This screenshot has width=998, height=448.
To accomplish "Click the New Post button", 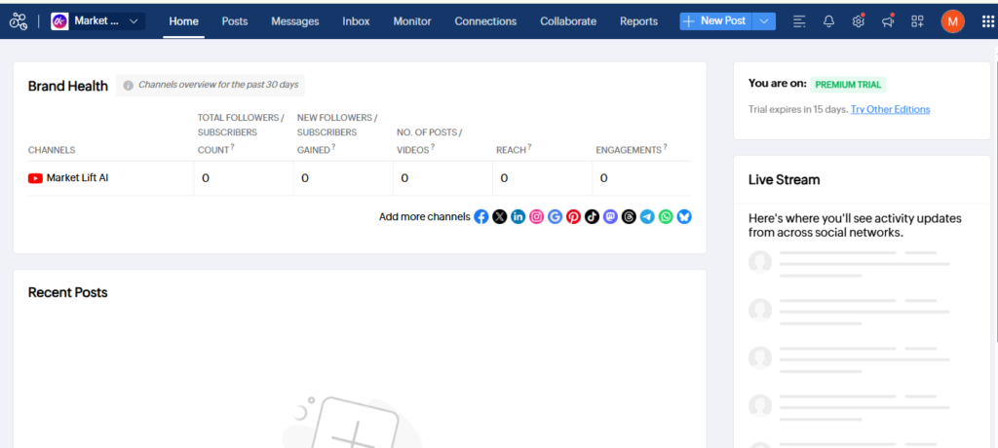I will pos(716,21).
